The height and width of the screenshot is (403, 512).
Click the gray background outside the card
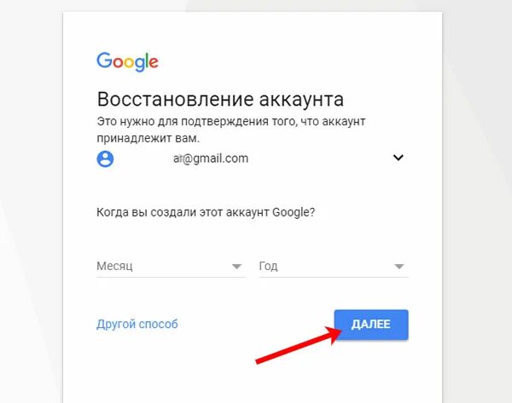(477, 196)
